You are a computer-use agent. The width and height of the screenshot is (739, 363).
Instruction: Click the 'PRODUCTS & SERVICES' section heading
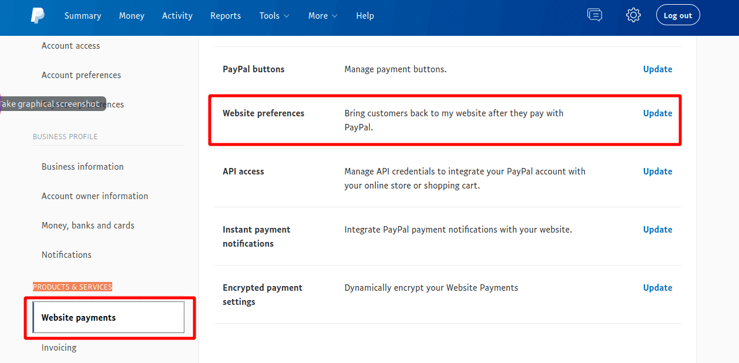point(72,287)
